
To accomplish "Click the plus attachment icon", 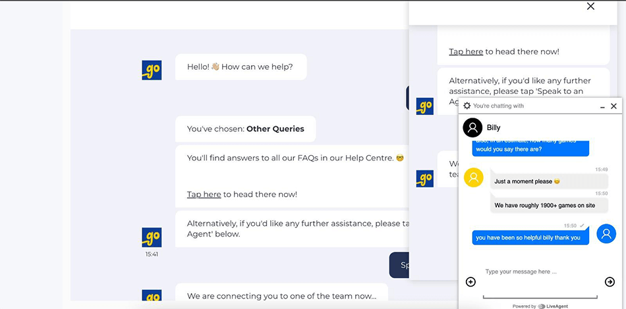I will point(470,282).
